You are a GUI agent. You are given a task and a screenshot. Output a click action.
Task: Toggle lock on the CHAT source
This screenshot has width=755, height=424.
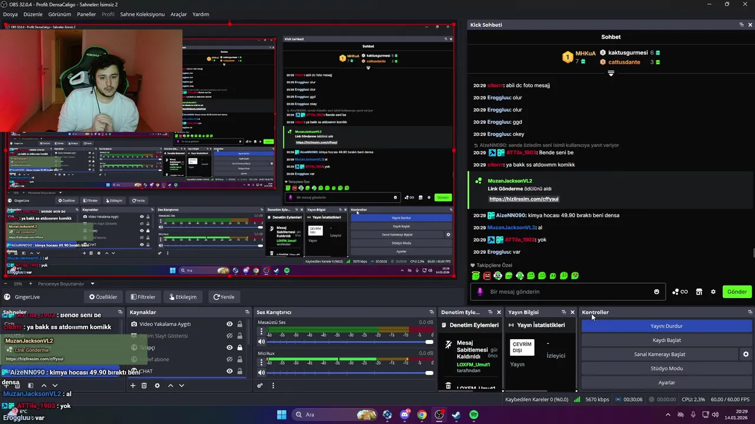pos(239,371)
